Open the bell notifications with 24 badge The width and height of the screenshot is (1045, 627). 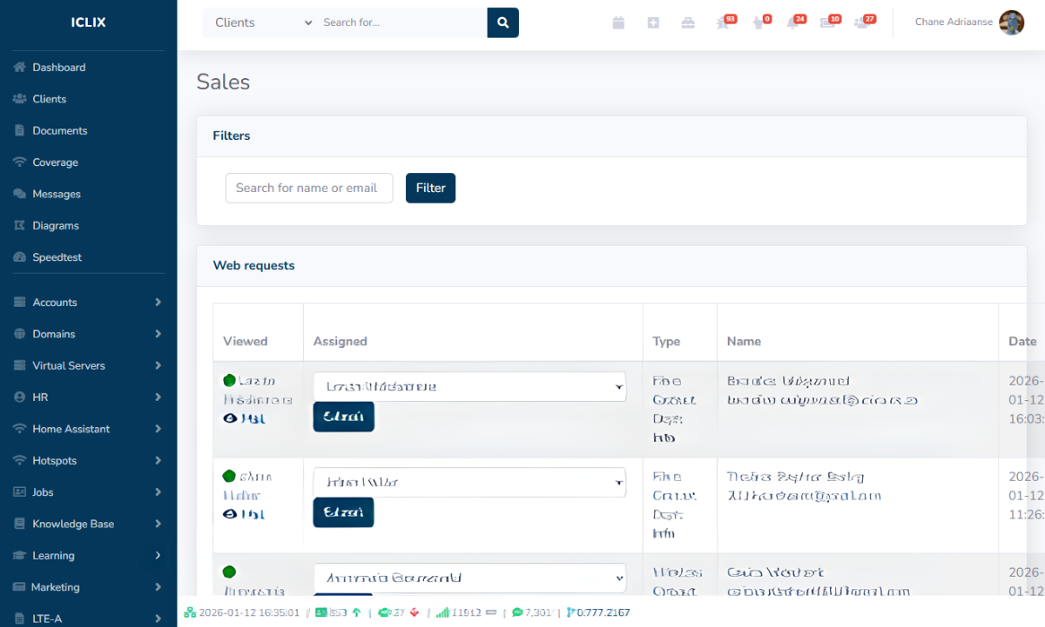(x=793, y=23)
